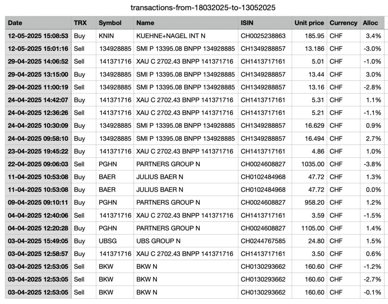
Task: Click unit price 13.44
Action: pyautogui.click(x=309, y=74)
